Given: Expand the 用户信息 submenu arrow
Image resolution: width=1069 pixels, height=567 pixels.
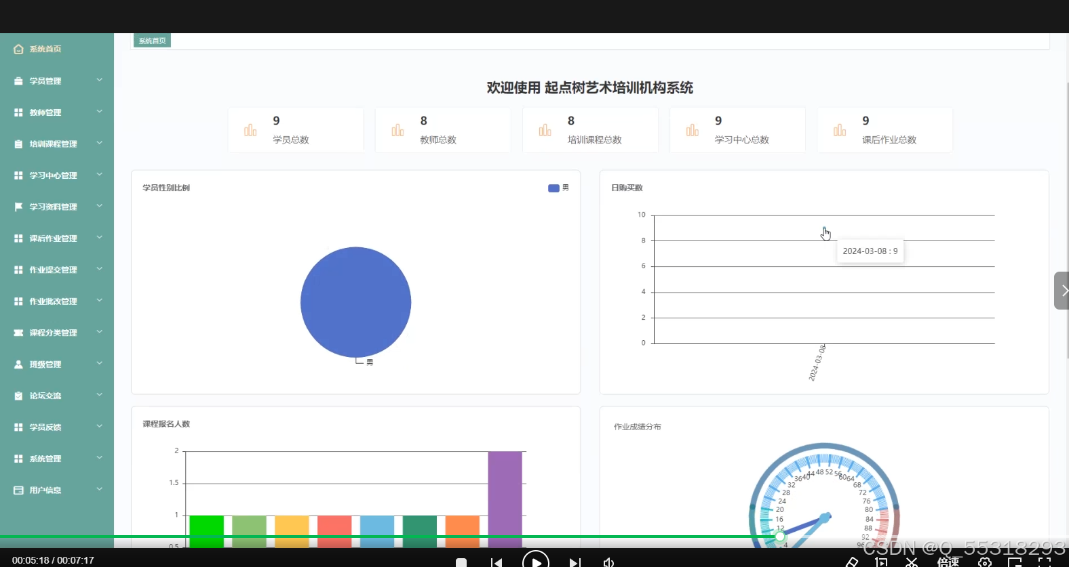Looking at the screenshot, I should click(x=100, y=489).
